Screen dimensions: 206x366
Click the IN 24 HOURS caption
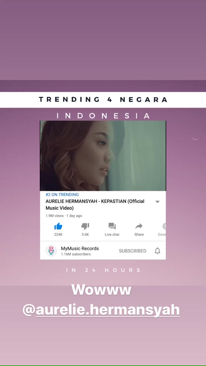coord(103,270)
